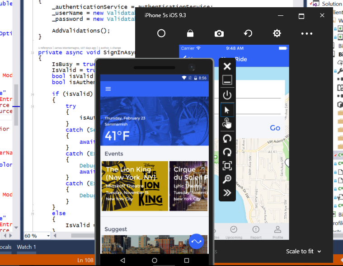Open emulator additional tools double chevron
343x266 pixels.
click(x=227, y=193)
